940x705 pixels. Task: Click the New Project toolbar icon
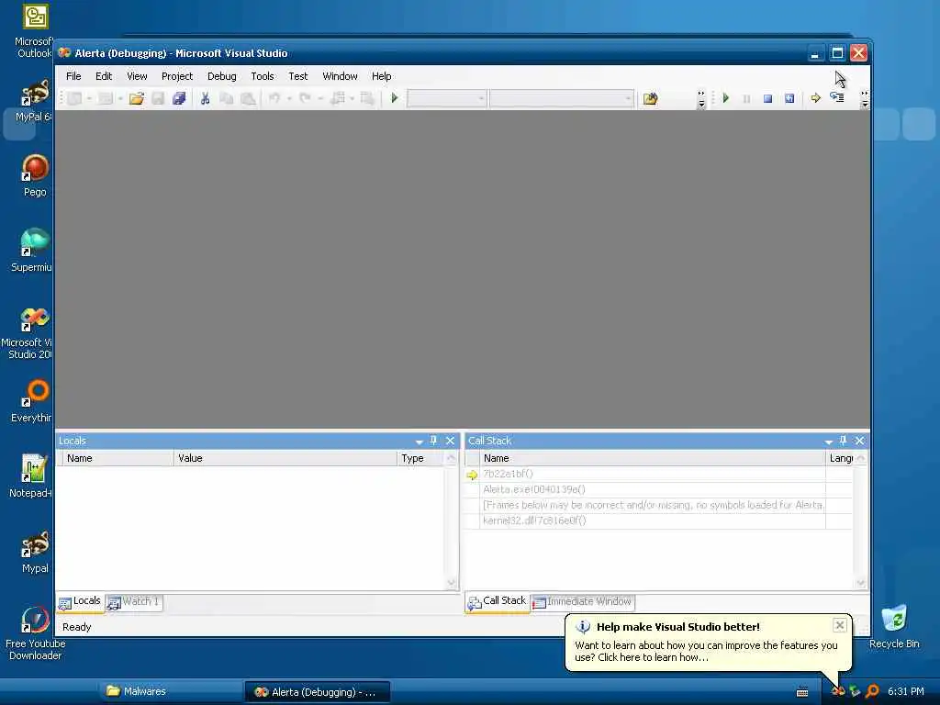[x=75, y=99]
